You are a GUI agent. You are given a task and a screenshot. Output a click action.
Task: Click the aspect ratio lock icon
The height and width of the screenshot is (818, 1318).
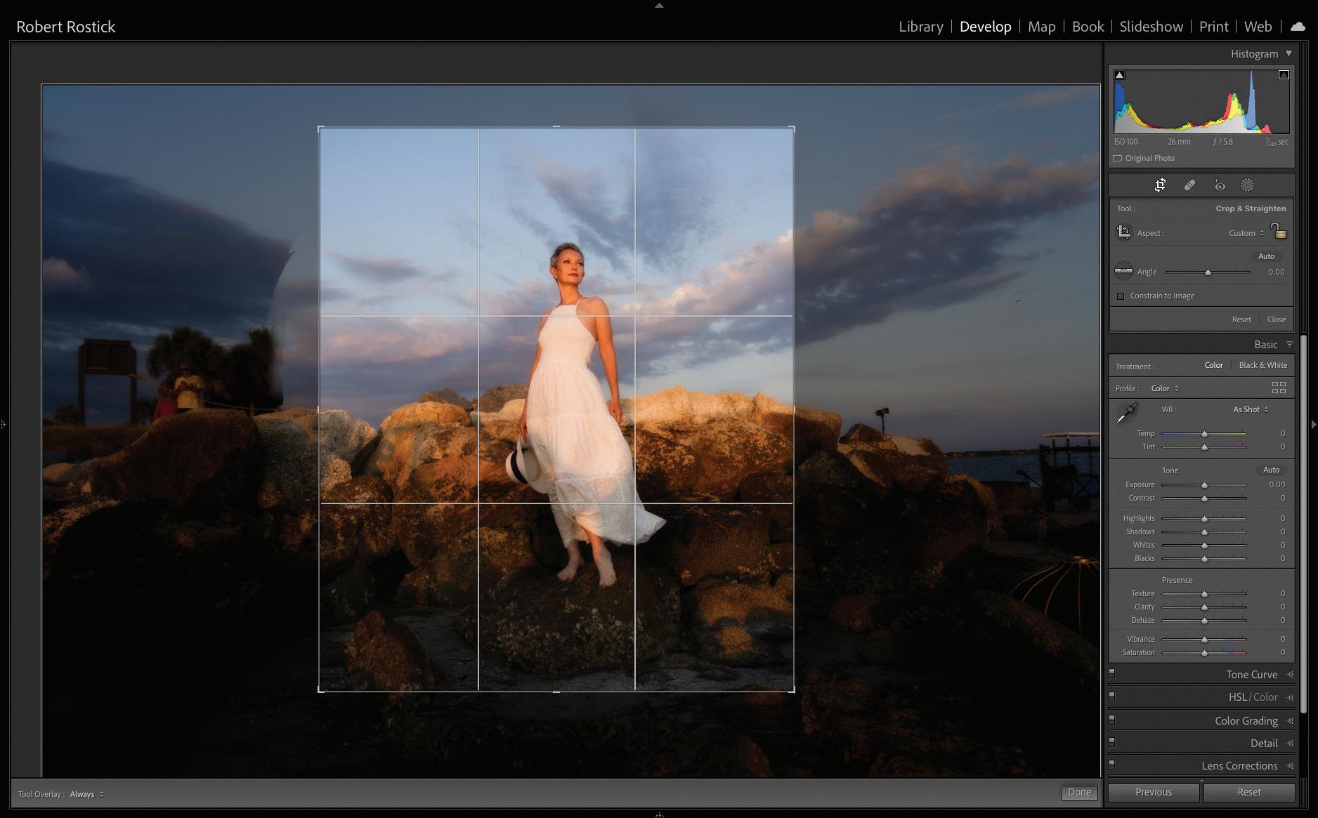1279,231
